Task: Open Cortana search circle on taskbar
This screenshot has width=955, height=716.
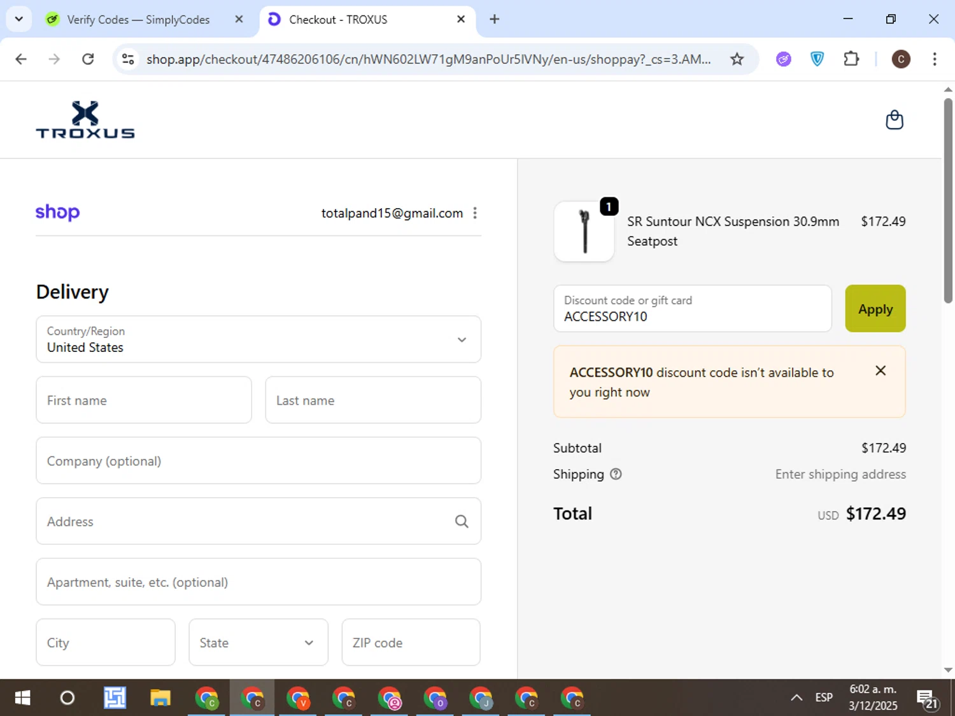Action: (67, 698)
